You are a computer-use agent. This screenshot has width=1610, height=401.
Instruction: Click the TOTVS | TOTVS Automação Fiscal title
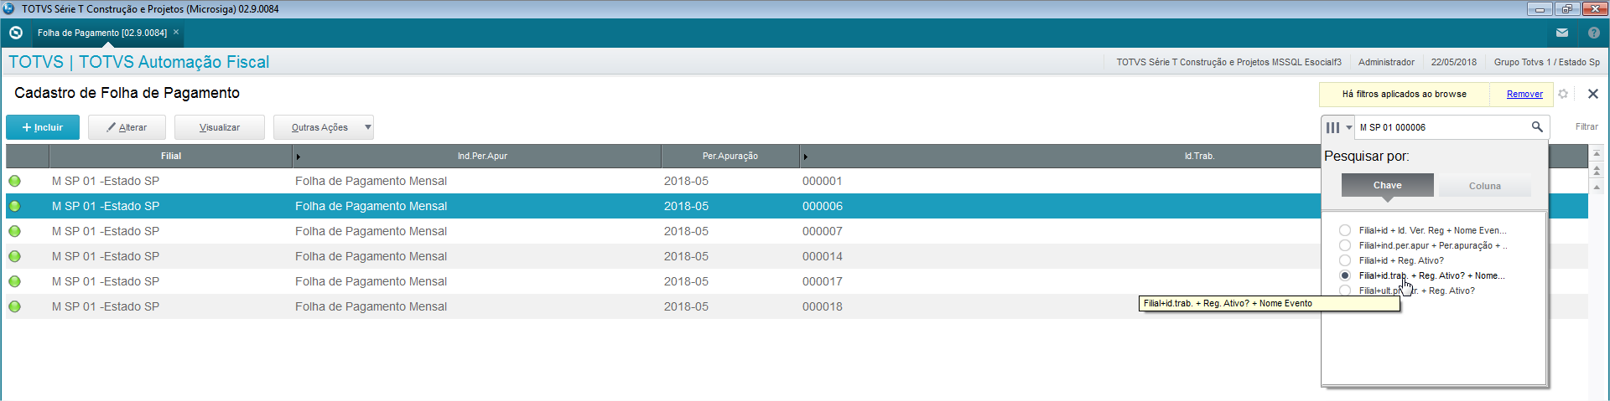pos(139,62)
